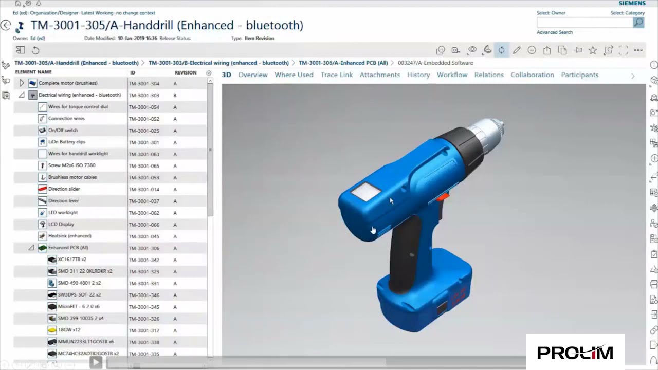Click the share/export upload icon
This screenshot has height=370, width=658.
point(547,50)
